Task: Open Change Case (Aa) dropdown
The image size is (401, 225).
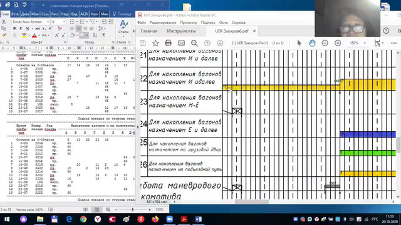Action: pyautogui.click(x=45, y=35)
